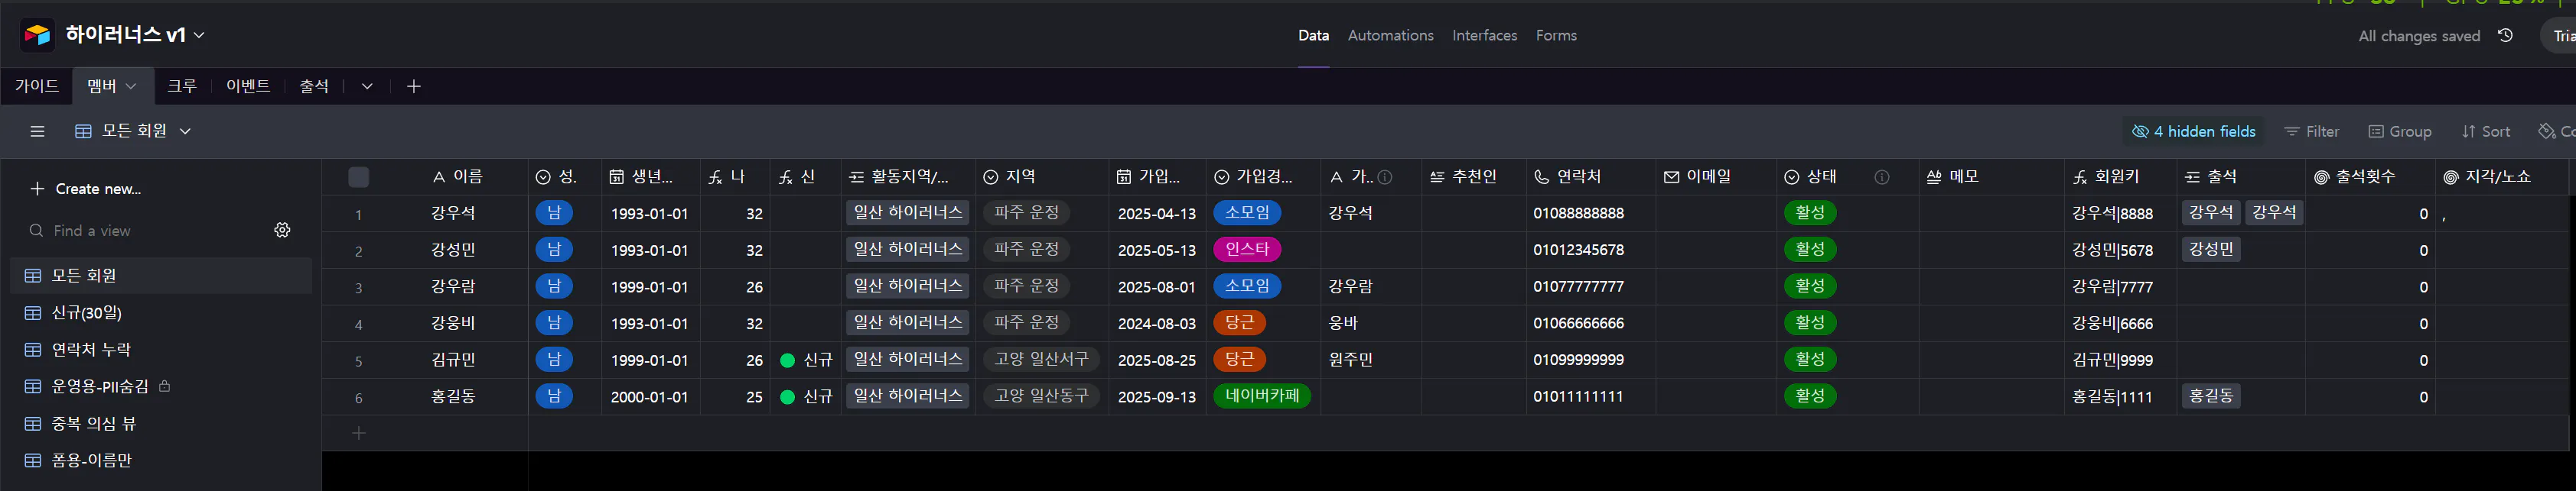Click phone number 01012345678
The width and height of the screenshot is (2576, 491).
(1578, 250)
